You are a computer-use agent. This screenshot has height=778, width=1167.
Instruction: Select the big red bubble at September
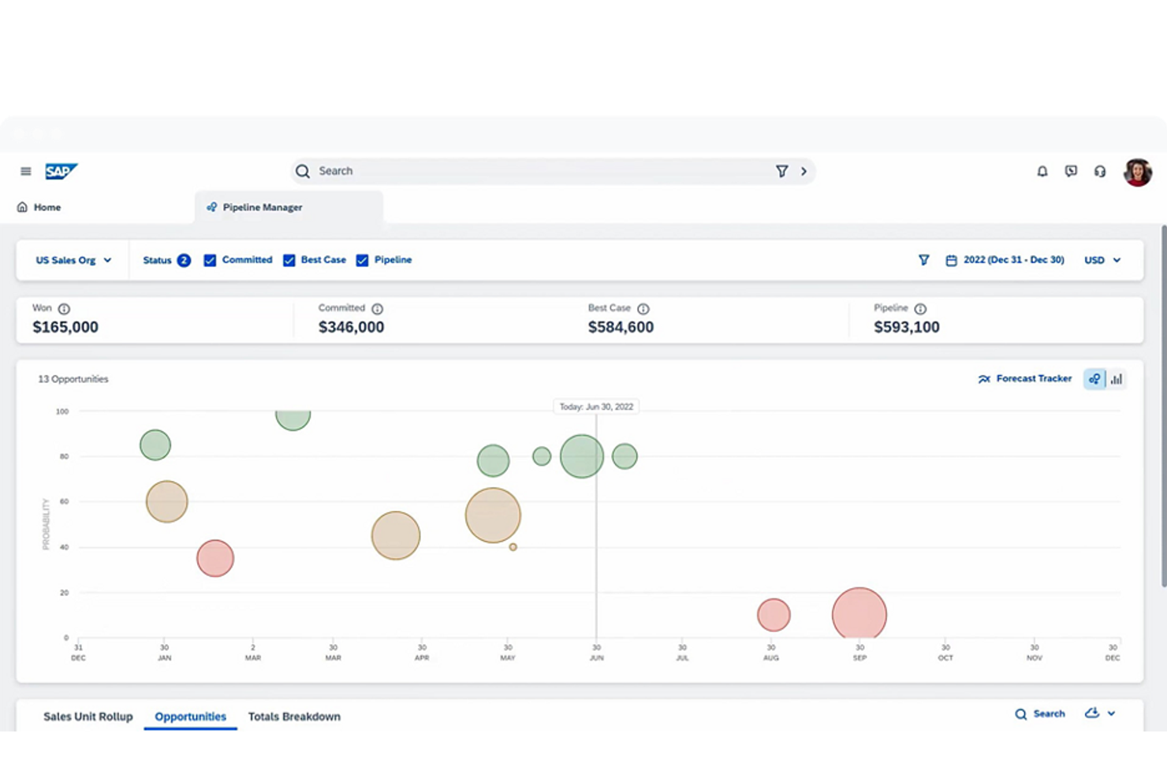click(859, 613)
